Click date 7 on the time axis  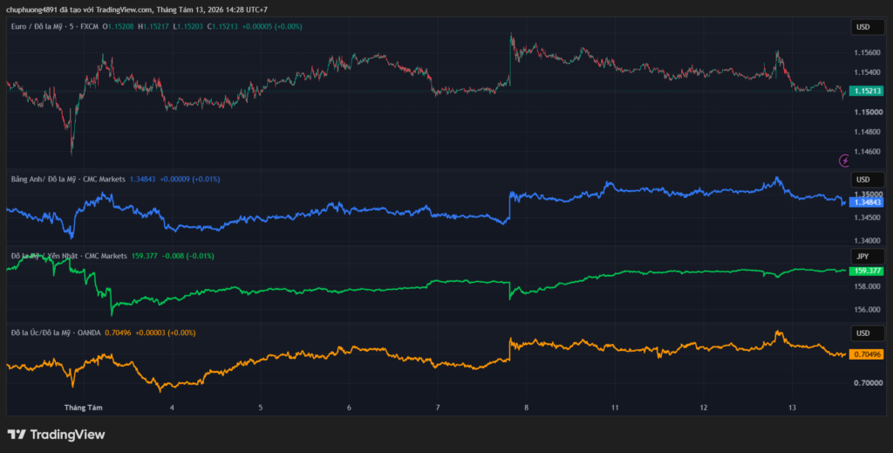pos(438,408)
